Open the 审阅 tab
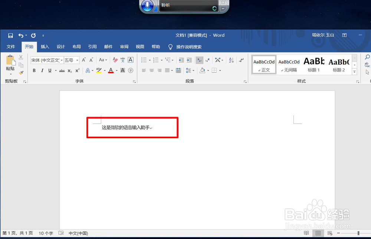 coord(124,47)
